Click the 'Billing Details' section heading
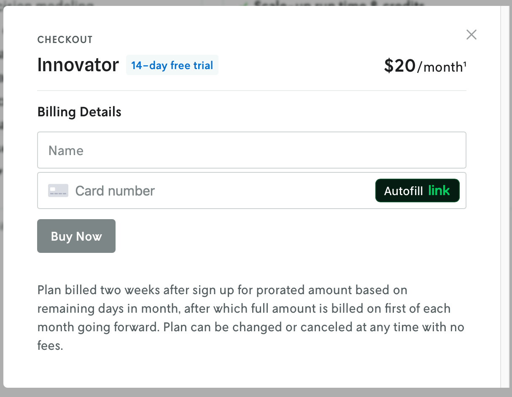Screen dimensions: 512x397 click(79, 112)
